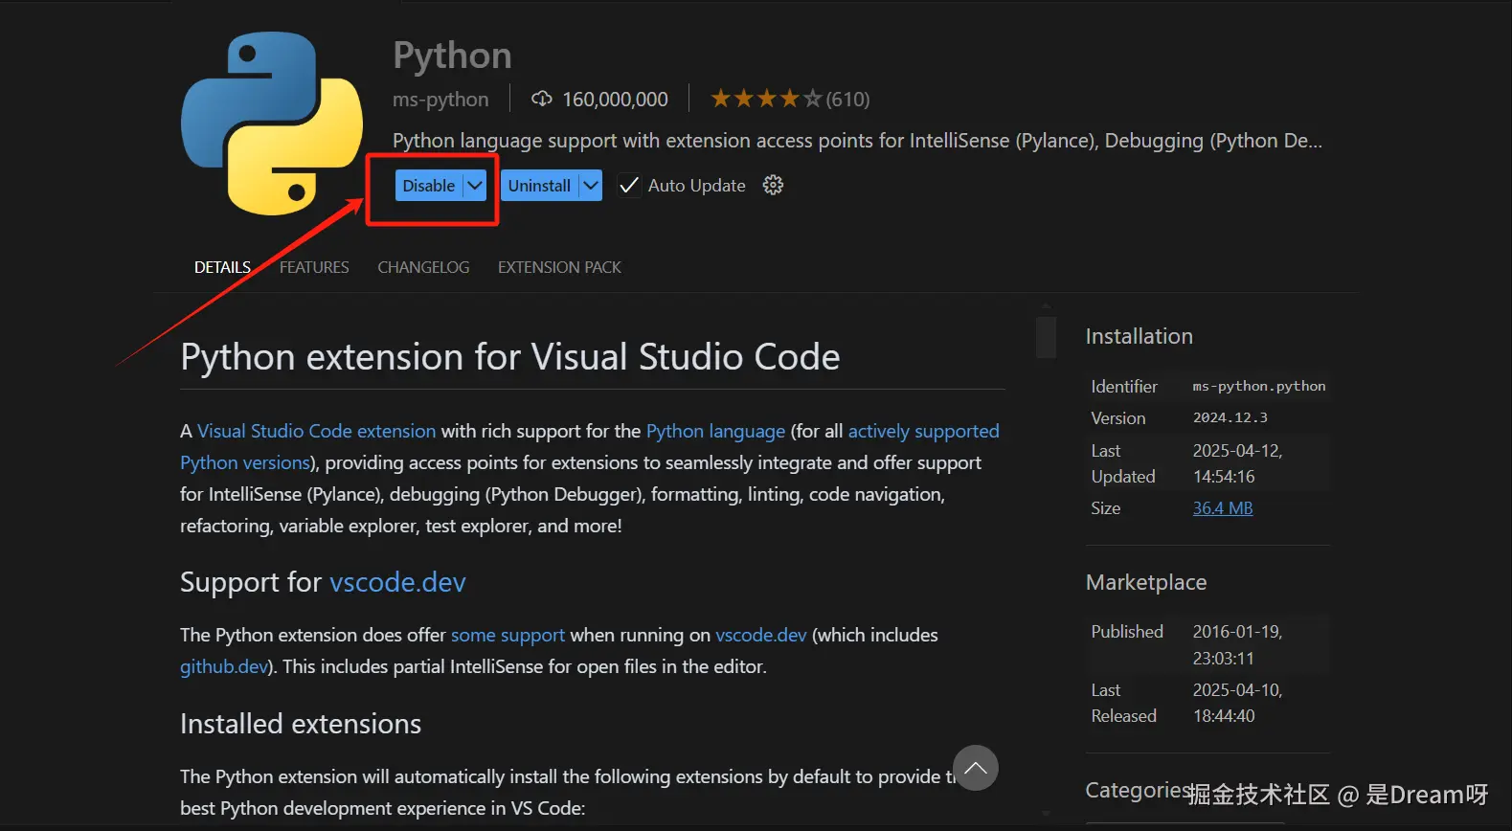
Task: Expand the Uninstall dropdown arrow
Action: pos(591,186)
